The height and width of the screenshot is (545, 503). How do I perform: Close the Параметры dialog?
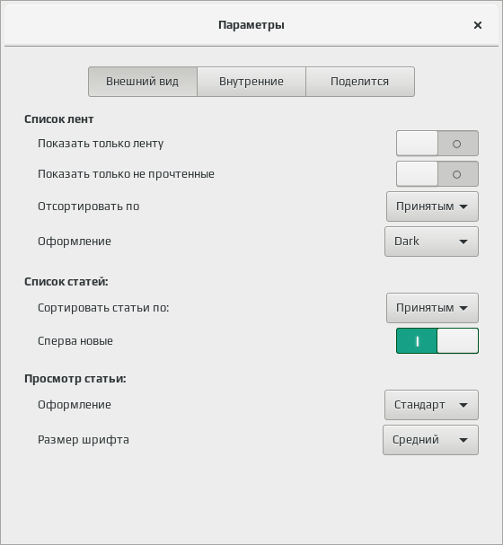[478, 25]
